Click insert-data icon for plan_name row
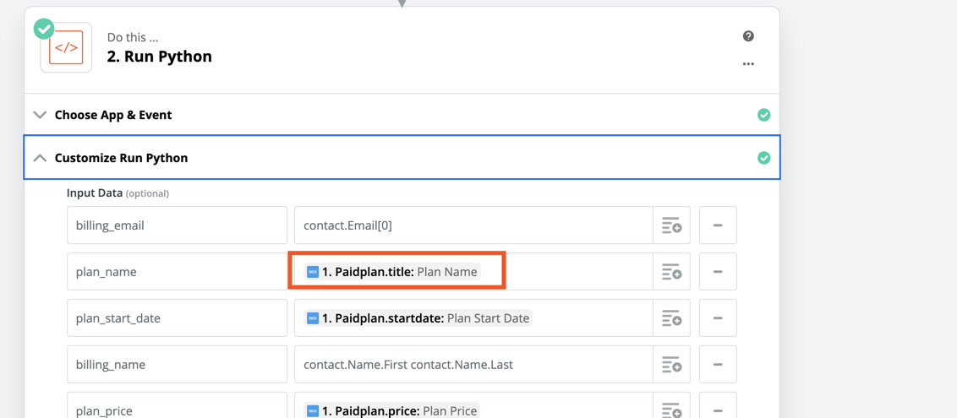This screenshot has width=957, height=418. (x=671, y=272)
